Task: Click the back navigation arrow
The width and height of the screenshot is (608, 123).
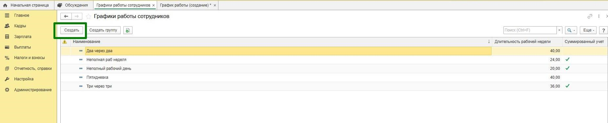Action: [x=66, y=16]
